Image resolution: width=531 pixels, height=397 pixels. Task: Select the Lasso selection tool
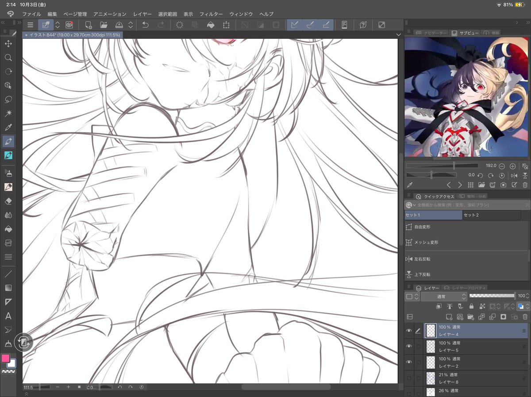pyautogui.click(x=8, y=99)
